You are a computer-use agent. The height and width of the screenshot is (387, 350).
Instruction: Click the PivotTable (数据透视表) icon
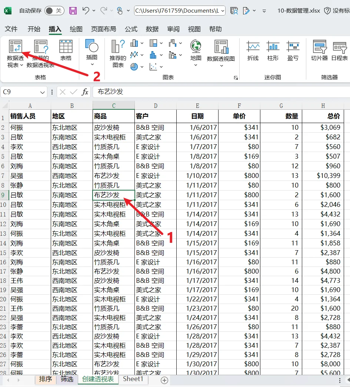(x=15, y=46)
